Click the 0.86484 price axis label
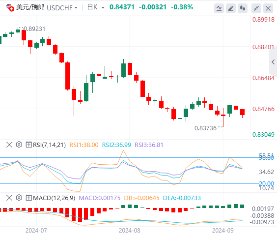277x237 pixels. tap(263, 78)
